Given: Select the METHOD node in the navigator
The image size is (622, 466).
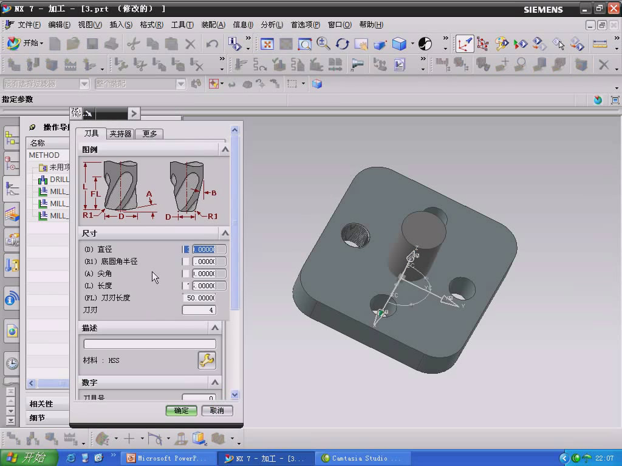Looking at the screenshot, I should (x=44, y=155).
